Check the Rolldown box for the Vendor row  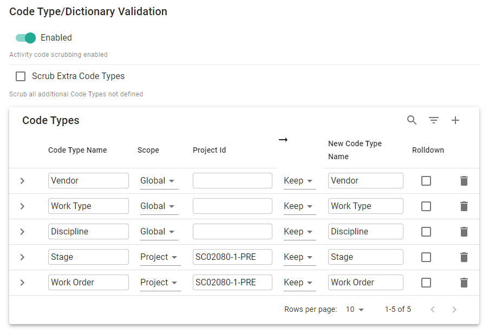click(x=426, y=181)
